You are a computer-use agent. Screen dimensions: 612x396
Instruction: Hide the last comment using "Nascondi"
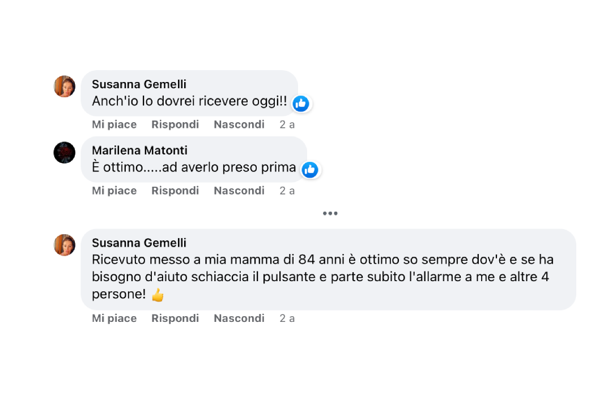[x=239, y=318]
